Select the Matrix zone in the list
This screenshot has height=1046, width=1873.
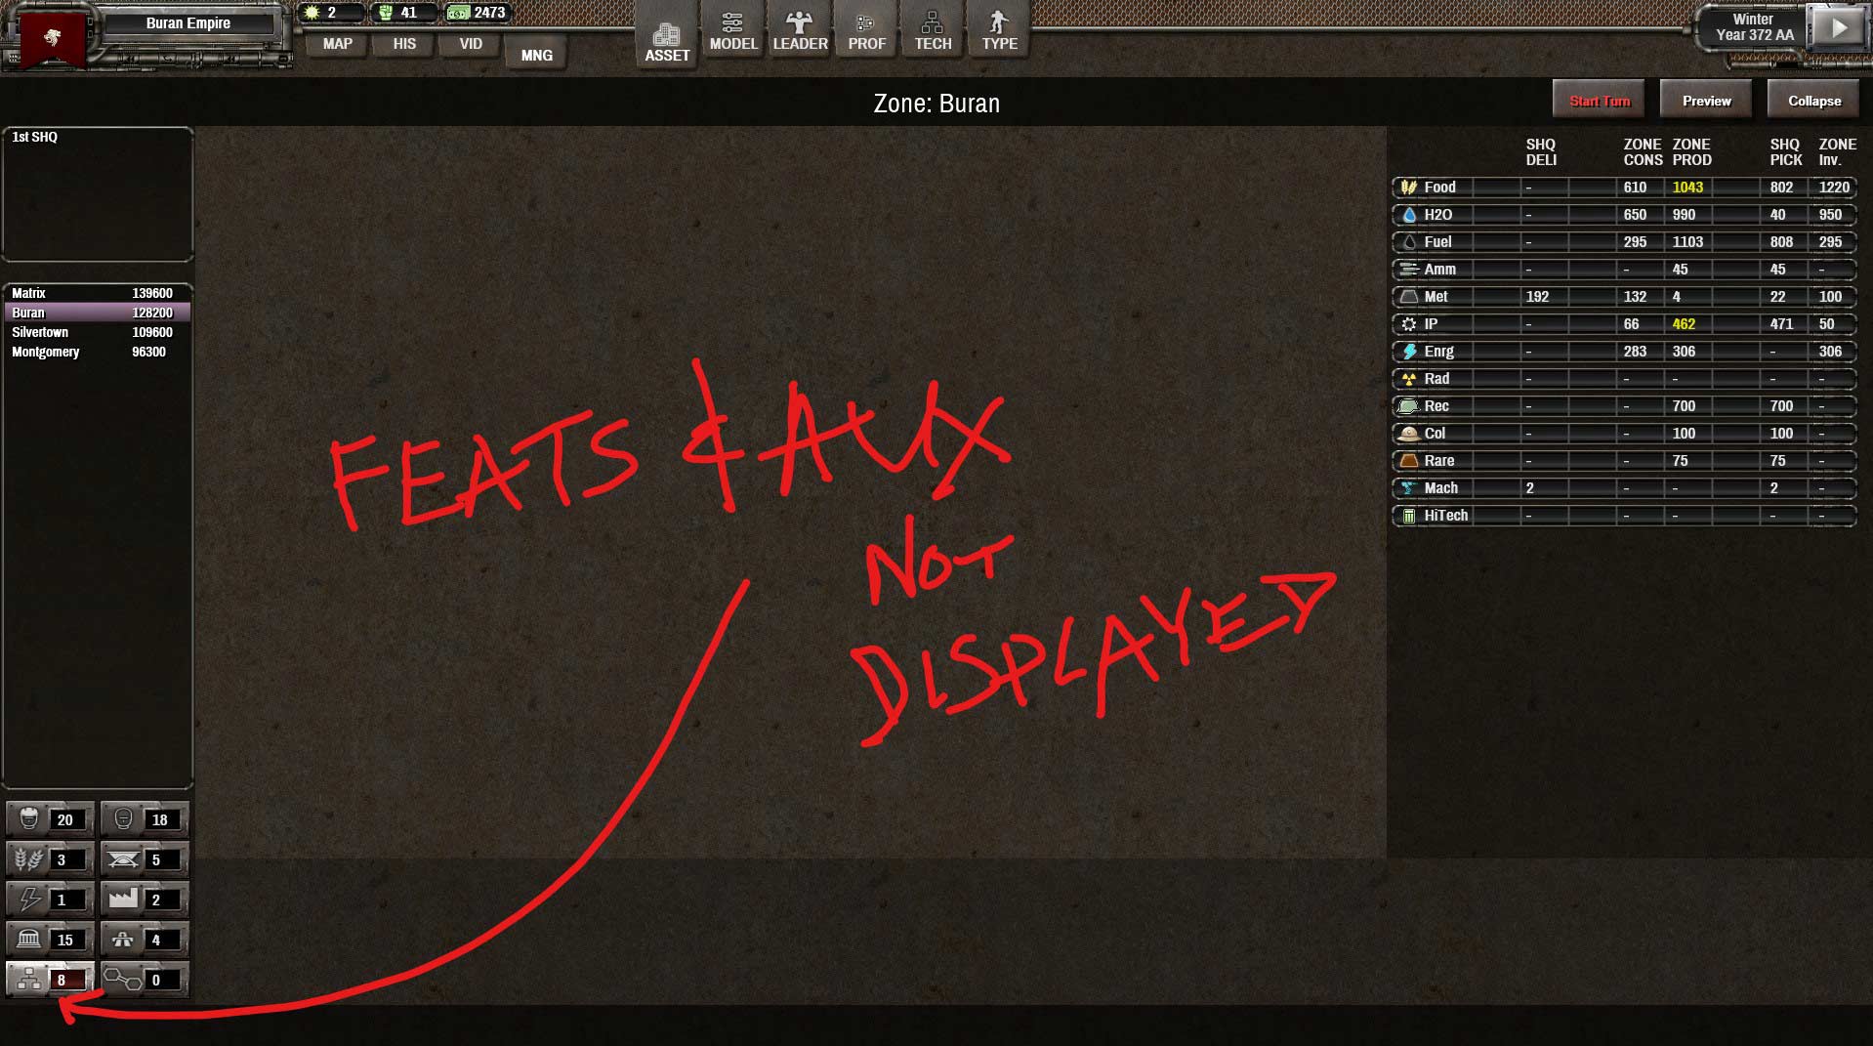point(97,293)
